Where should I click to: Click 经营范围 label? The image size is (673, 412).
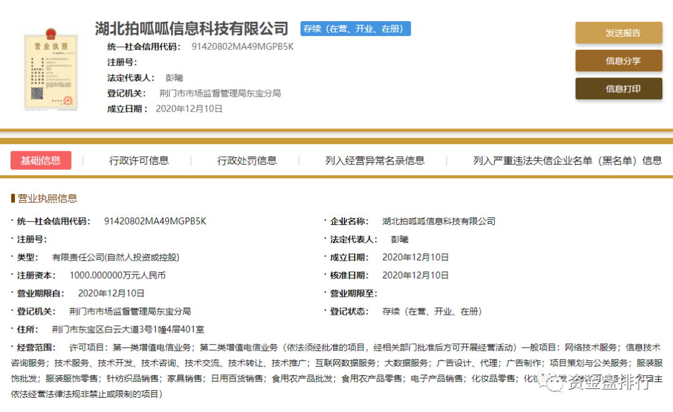pyautogui.click(x=36, y=347)
